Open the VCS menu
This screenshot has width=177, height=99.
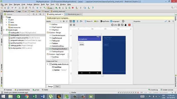(x=57, y=4)
